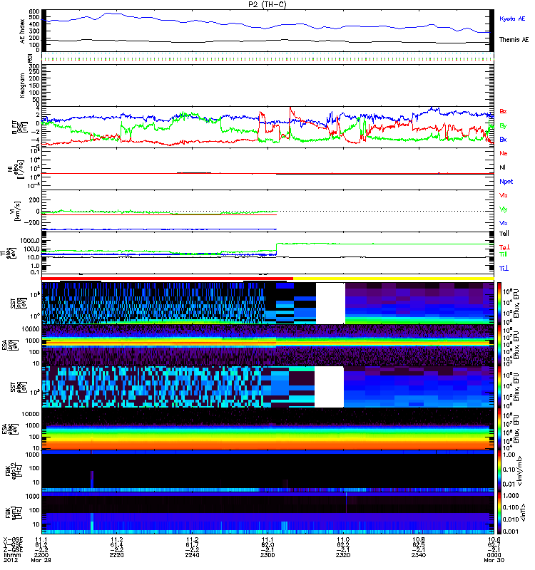Click the white gap in SST electron spectrogram
535x570 pixels.
click(329, 387)
